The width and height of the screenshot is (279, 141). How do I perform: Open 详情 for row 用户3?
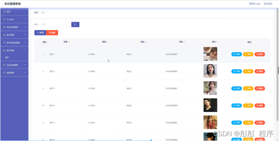click(x=237, y=88)
